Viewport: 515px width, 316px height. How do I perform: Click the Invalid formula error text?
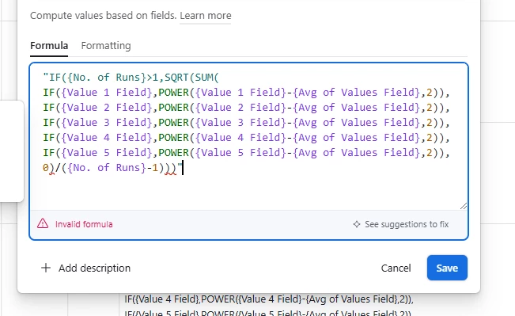84,224
